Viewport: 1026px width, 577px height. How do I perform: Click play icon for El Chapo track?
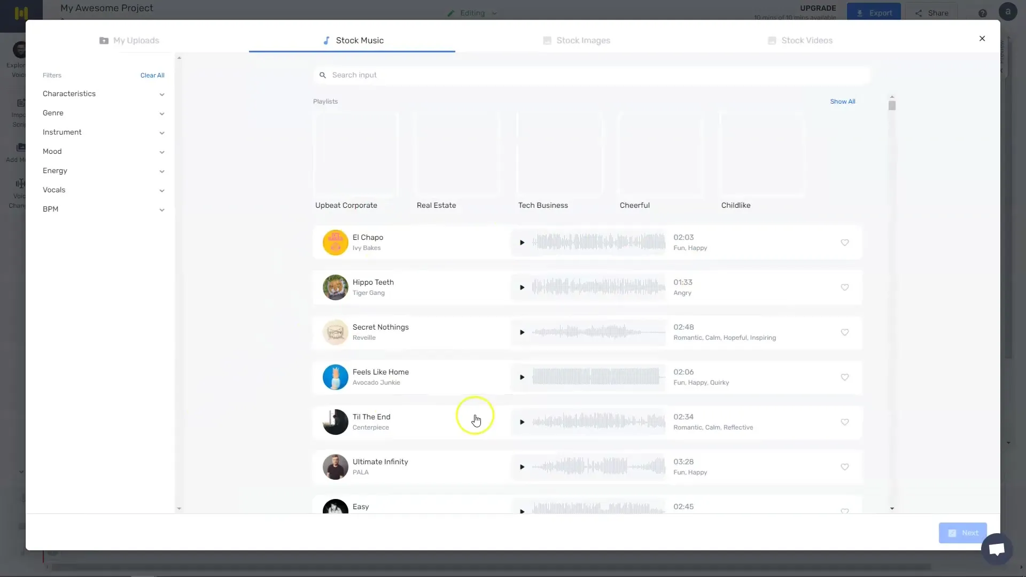click(x=522, y=241)
